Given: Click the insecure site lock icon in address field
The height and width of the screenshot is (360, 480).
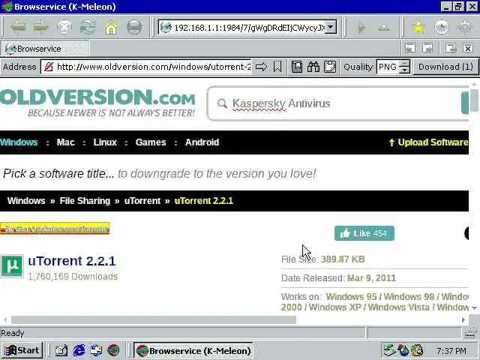Looking at the screenshot, I should tap(48, 67).
